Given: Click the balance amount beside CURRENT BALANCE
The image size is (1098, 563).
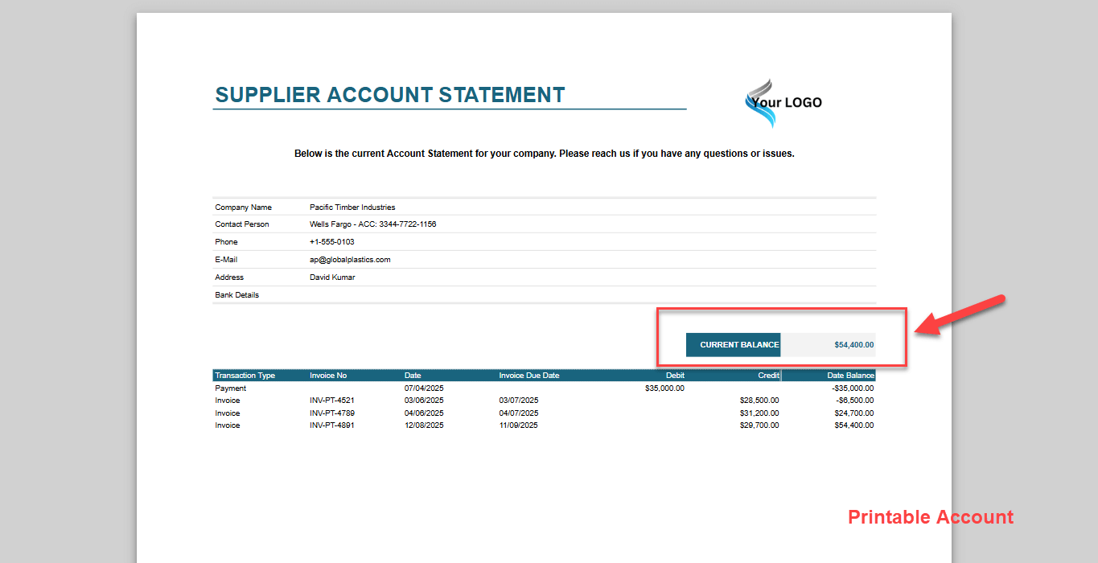Looking at the screenshot, I should click(x=853, y=345).
